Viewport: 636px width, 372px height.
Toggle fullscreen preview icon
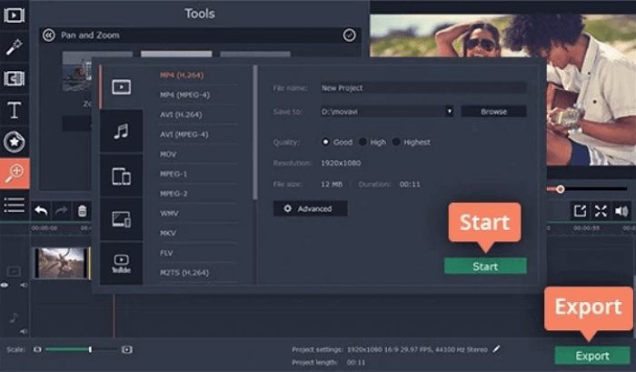601,210
